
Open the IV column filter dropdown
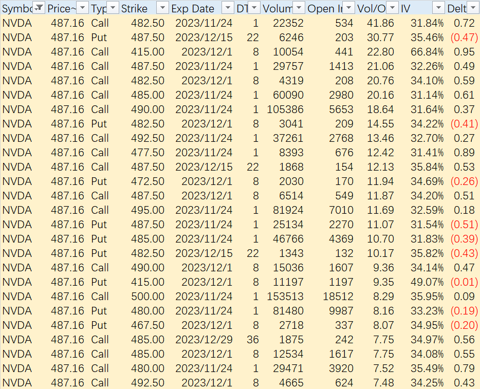point(439,8)
